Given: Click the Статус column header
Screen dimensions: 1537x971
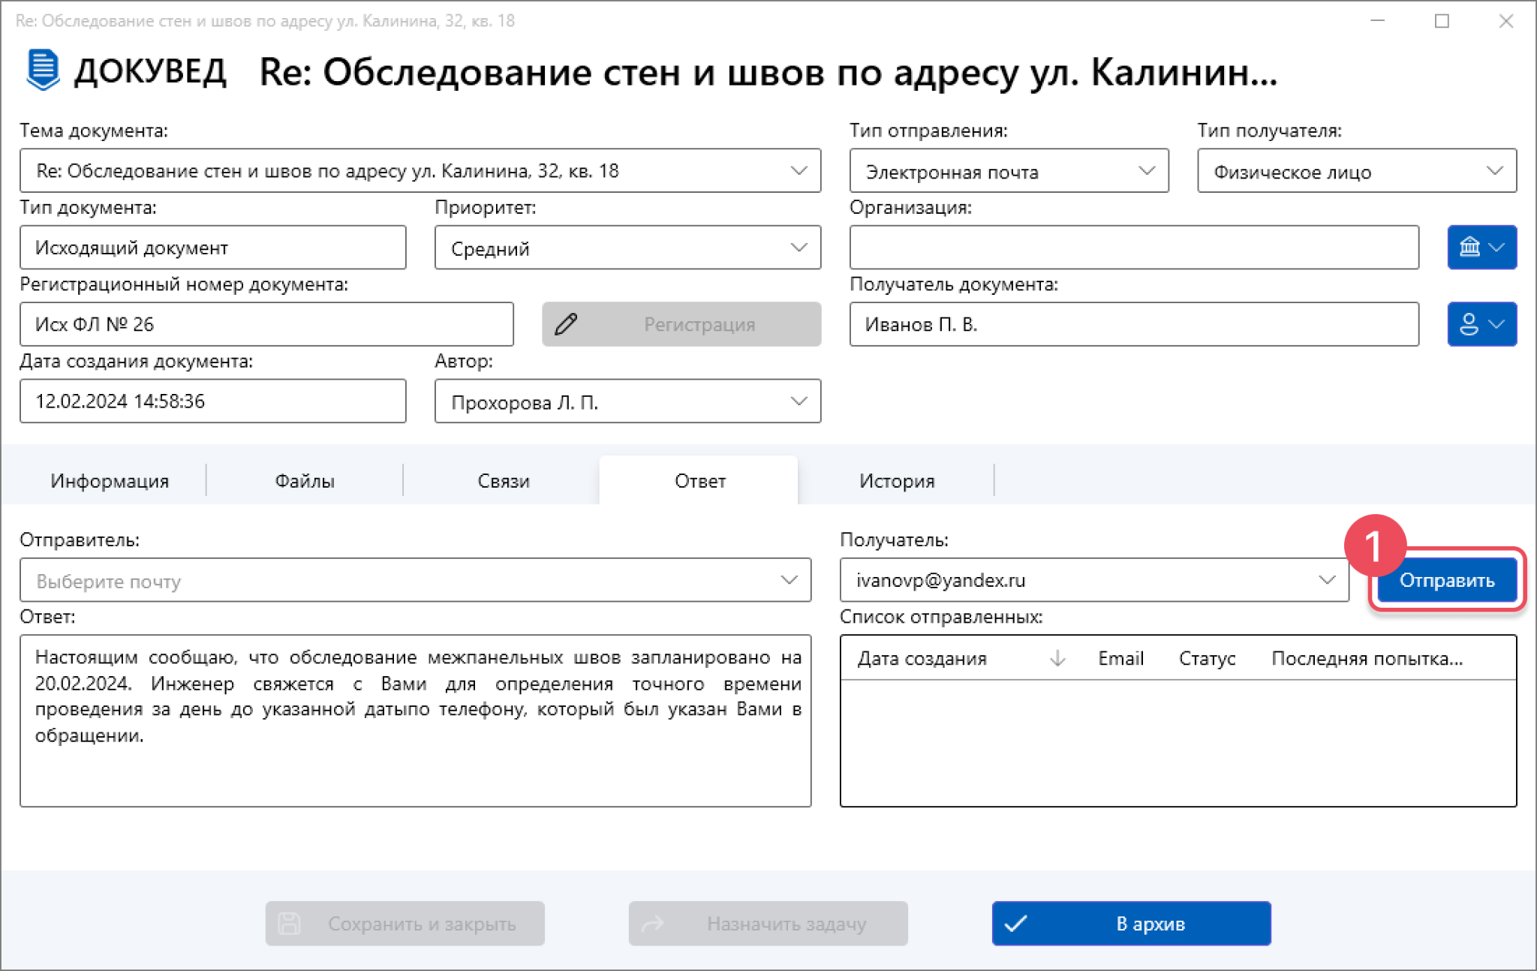Looking at the screenshot, I should pyautogui.click(x=1207, y=658).
